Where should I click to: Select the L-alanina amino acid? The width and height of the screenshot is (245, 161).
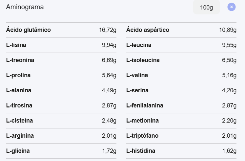61,90
